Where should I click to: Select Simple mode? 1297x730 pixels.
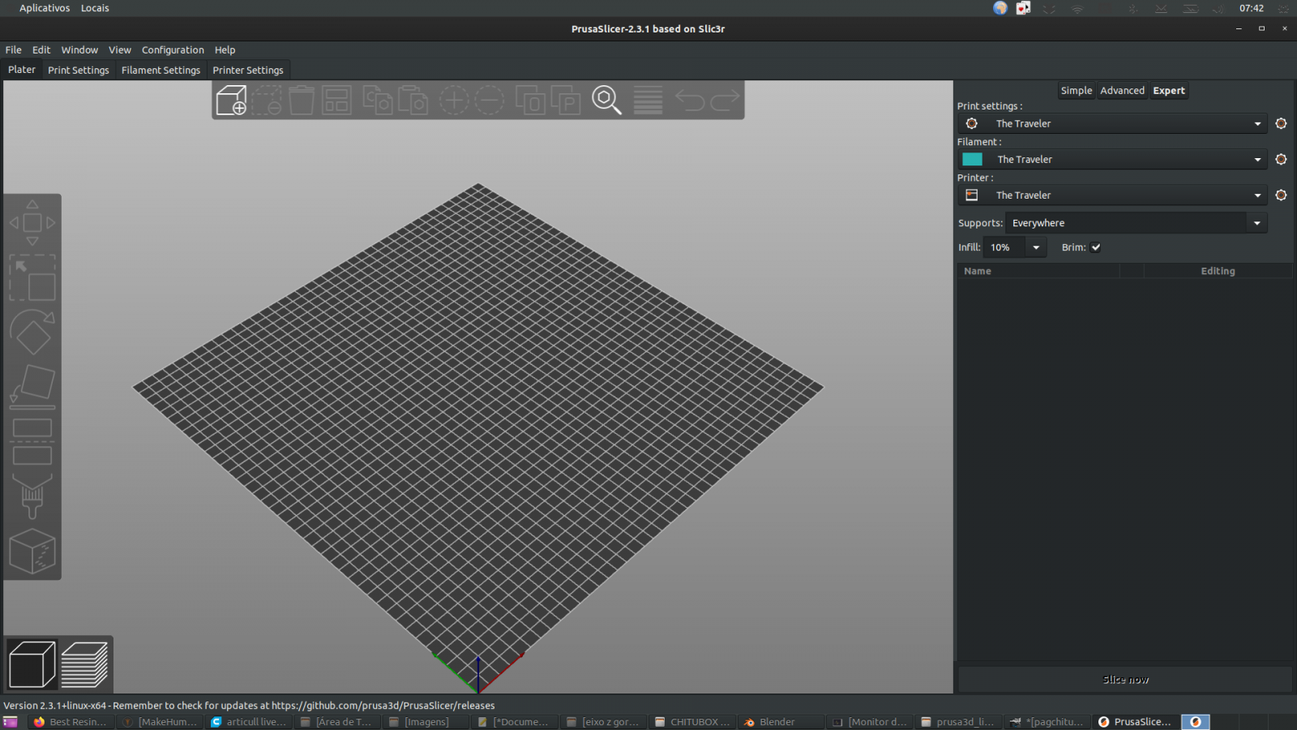point(1077,91)
